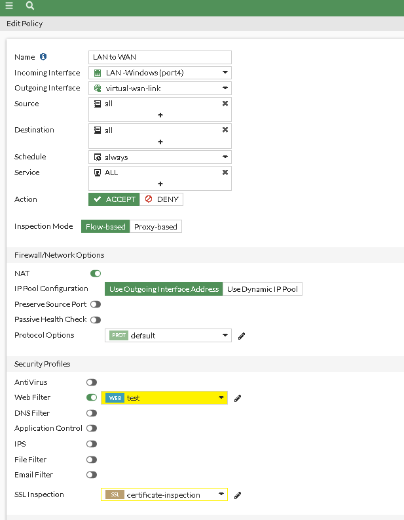The image size is (404, 520).
Task: Turn on Application Control toggle
Action: [92, 428]
